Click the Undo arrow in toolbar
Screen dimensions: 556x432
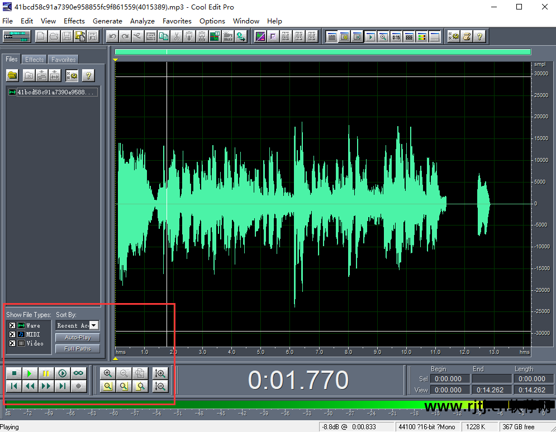pyautogui.click(x=113, y=36)
